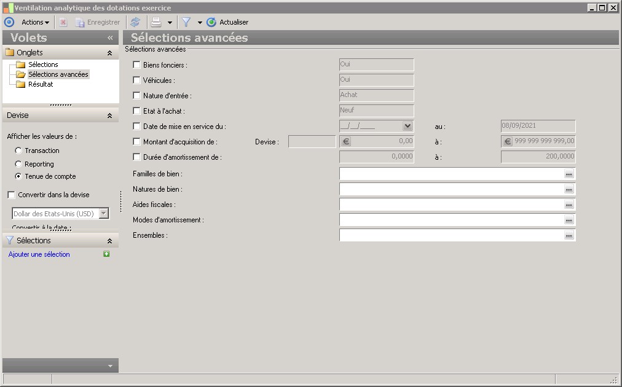Click the green plus icon beside Ajouter une sélection
The image size is (622, 387).
106,254
